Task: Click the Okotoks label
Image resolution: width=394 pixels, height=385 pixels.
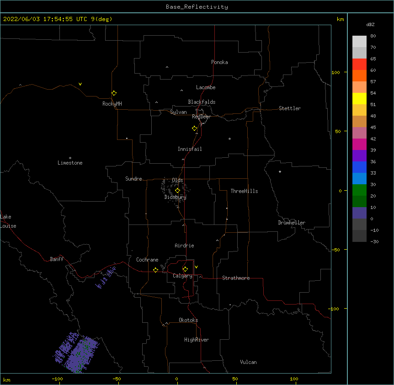Action: [188, 320]
